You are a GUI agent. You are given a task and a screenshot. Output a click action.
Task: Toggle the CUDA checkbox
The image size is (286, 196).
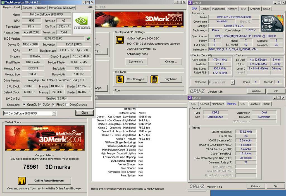point(40,104)
